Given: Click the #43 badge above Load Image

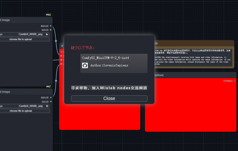Looking at the screenshot, I should [x=48, y=15].
